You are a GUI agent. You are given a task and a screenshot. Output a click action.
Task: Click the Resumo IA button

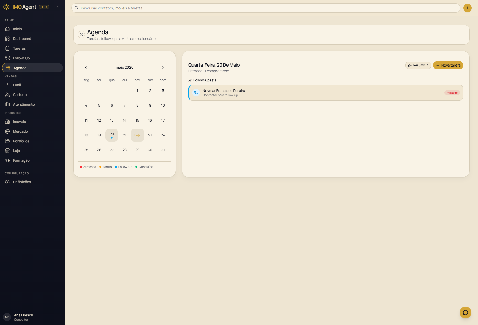pyautogui.click(x=418, y=65)
